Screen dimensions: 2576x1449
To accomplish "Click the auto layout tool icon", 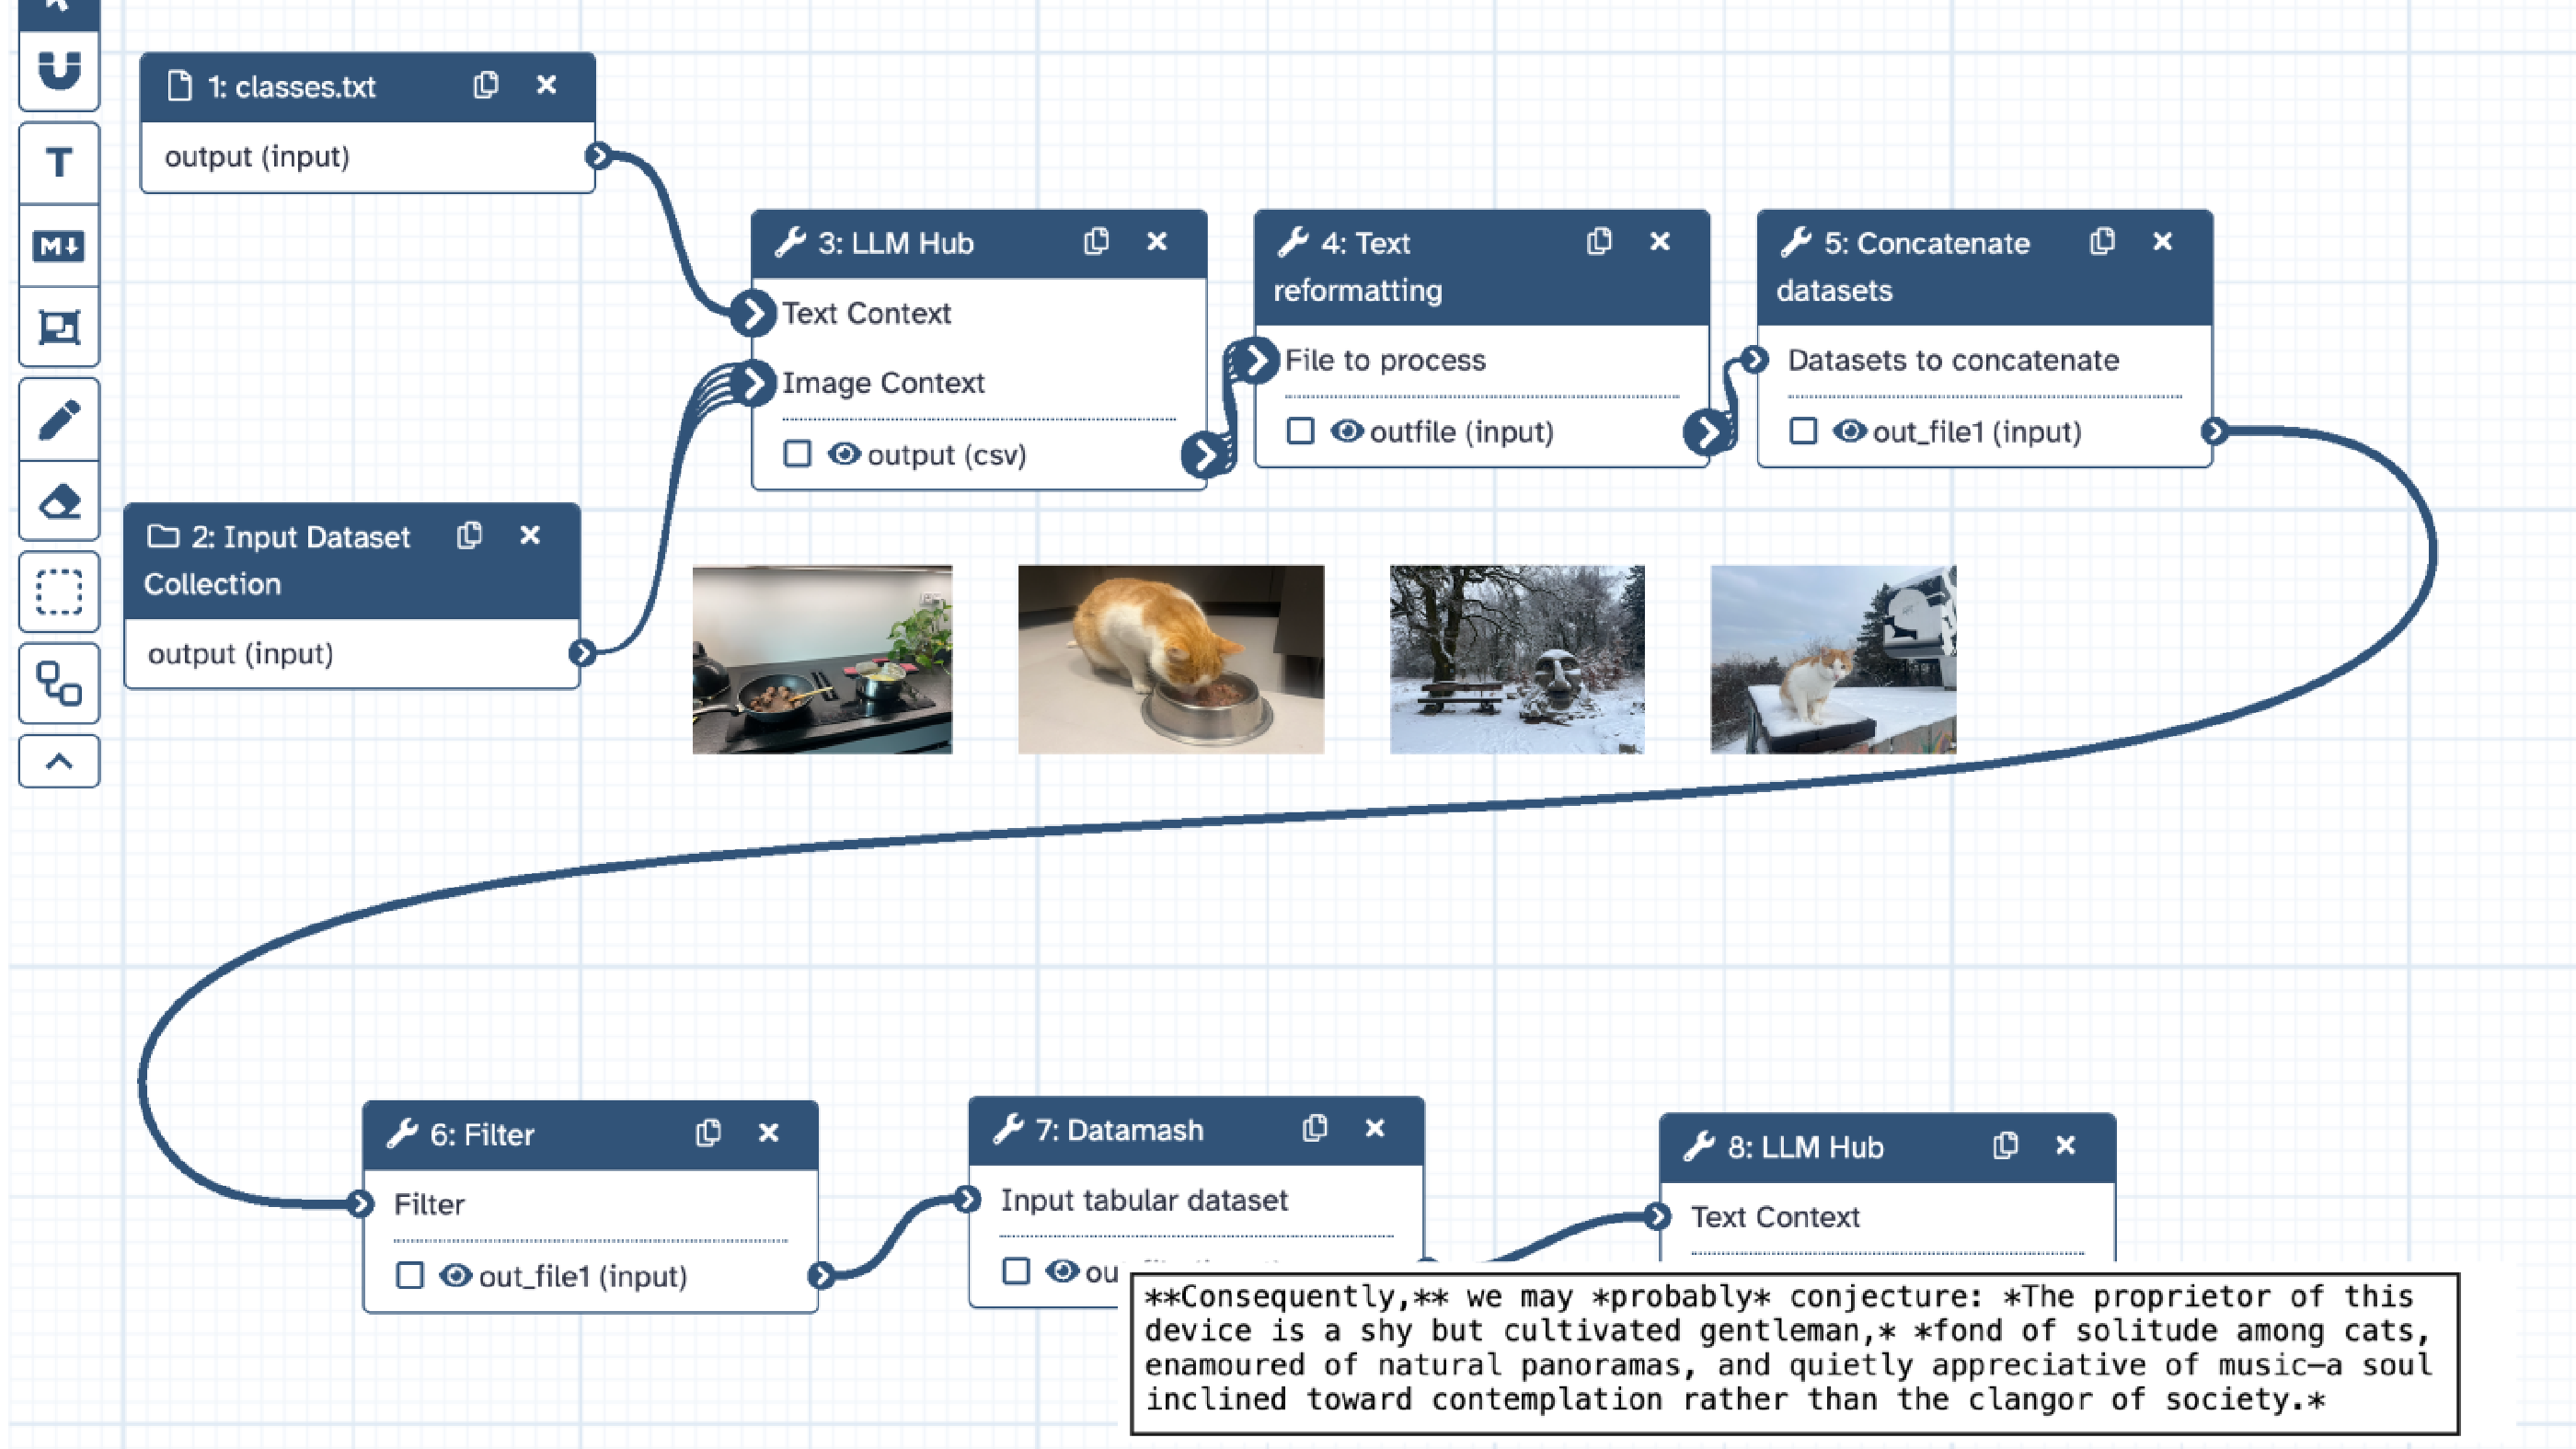I will tap(59, 684).
